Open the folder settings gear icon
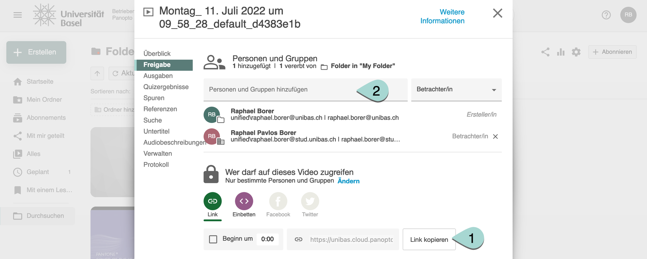This screenshot has height=259, width=647. click(x=576, y=52)
